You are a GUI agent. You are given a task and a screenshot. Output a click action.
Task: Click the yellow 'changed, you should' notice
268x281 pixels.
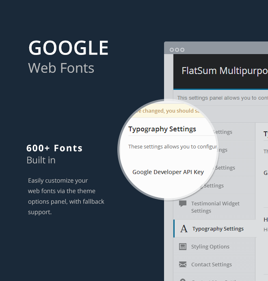pos(168,111)
